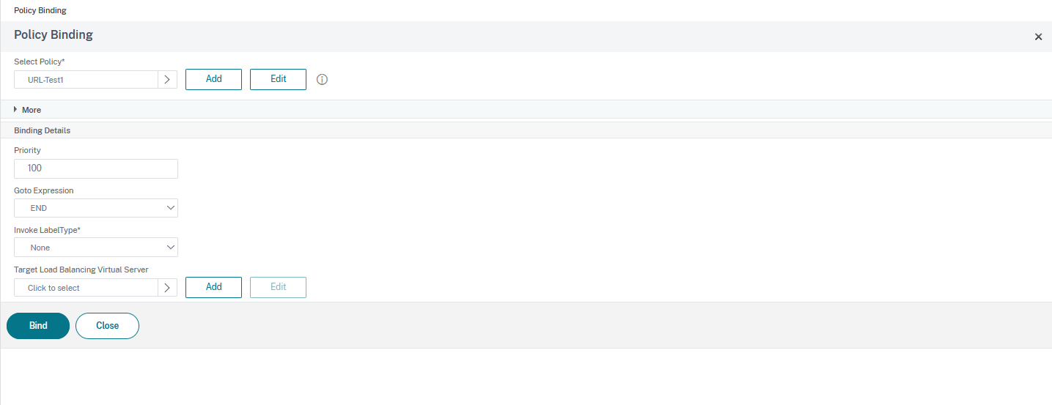Click the Bind button
The image size is (1052, 405).
pyautogui.click(x=38, y=326)
